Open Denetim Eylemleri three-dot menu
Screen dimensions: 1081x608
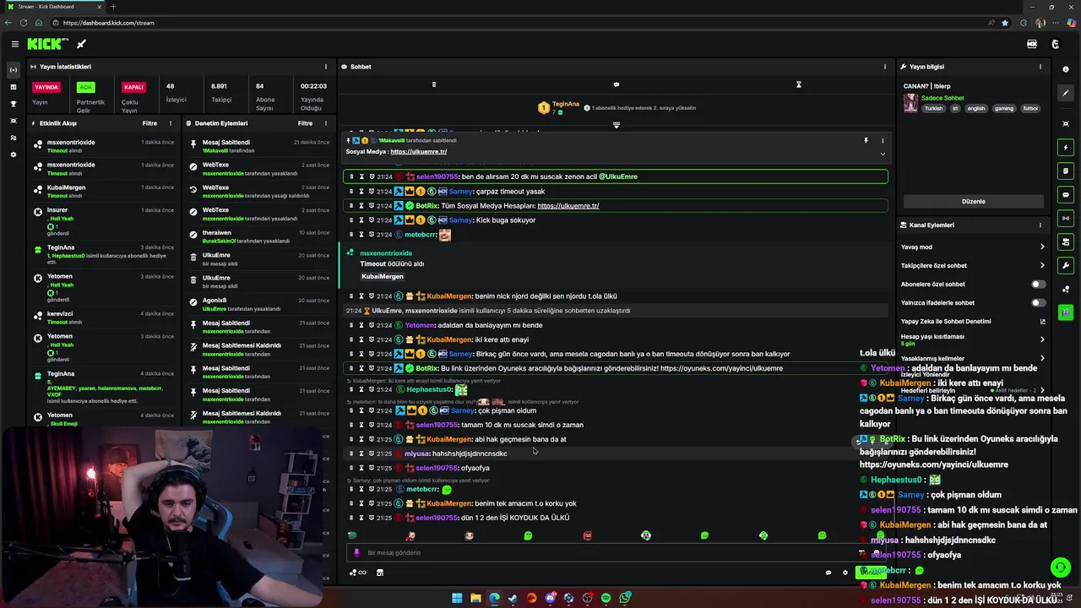point(325,123)
